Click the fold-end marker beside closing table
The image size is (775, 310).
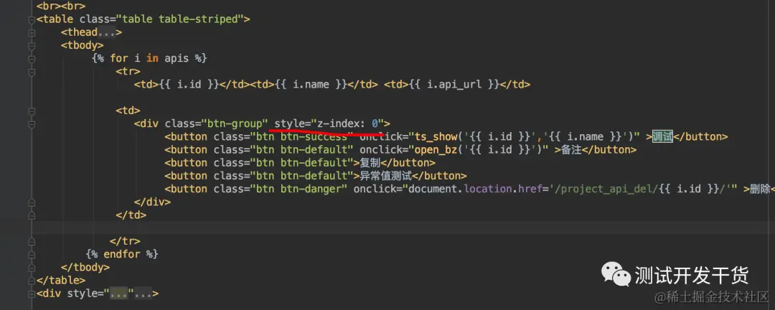(32, 281)
